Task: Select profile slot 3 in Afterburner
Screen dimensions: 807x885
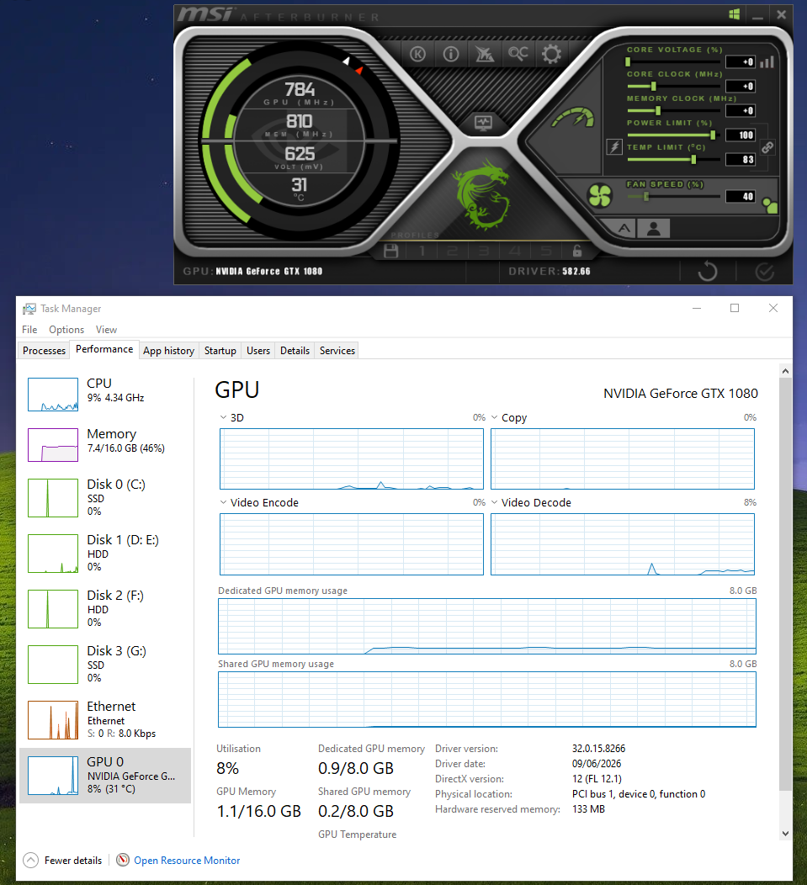Action: (483, 251)
